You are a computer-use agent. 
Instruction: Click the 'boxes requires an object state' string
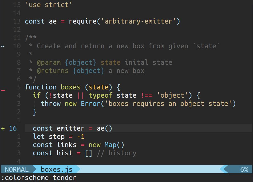click(168, 104)
